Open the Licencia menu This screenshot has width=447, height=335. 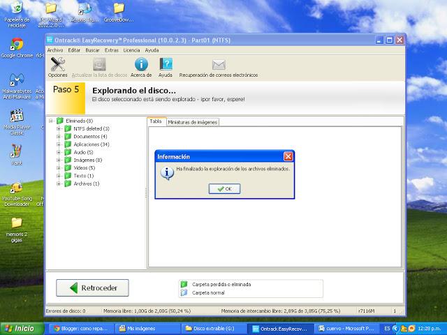(131, 50)
